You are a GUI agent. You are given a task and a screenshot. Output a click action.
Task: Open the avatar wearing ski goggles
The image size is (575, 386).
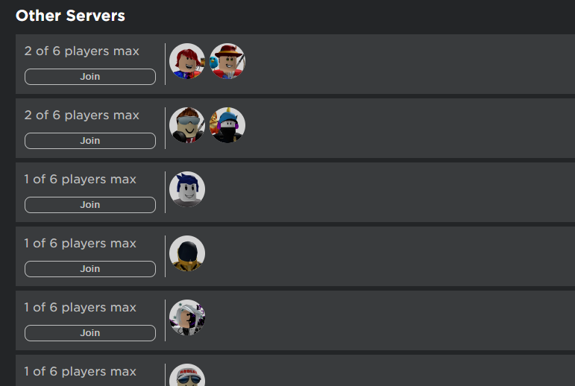(x=187, y=125)
